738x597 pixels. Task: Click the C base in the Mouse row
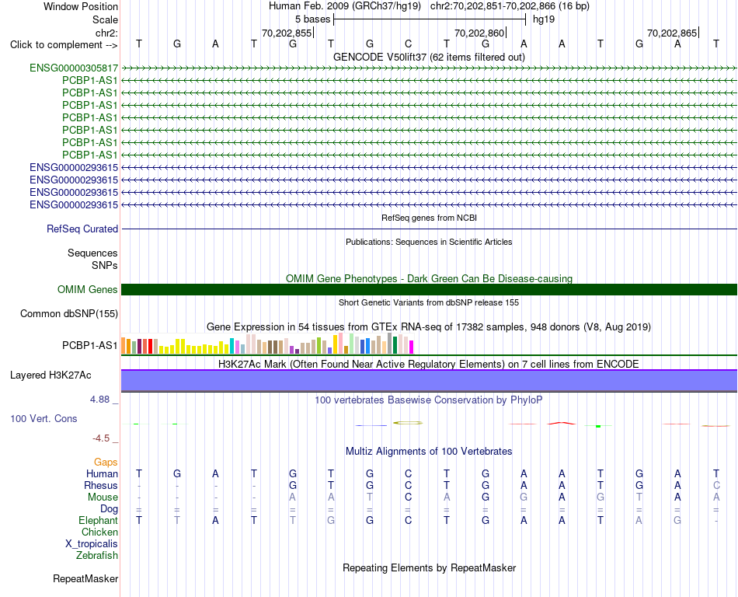(x=408, y=497)
